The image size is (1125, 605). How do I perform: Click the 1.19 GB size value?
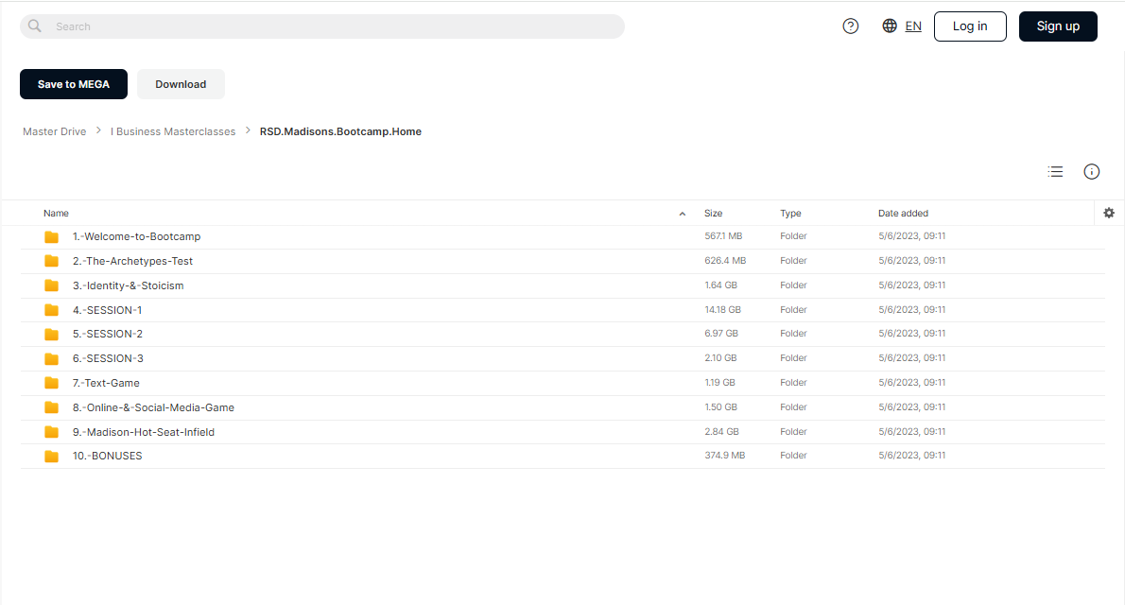coord(719,383)
